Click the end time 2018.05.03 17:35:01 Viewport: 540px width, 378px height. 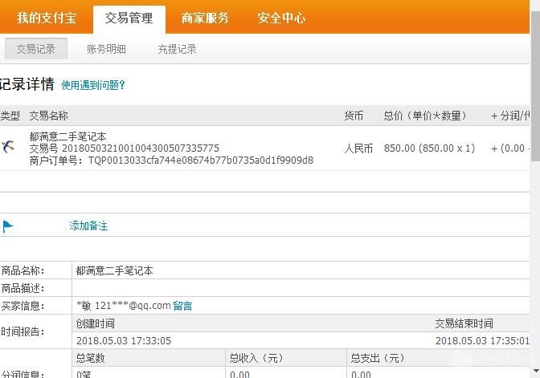click(x=482, y=341)
